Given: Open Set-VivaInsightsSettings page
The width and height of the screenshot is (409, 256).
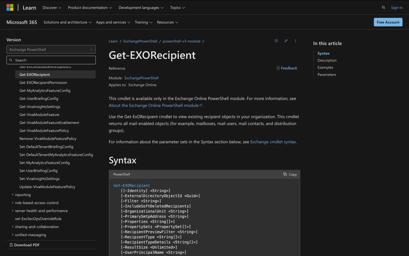Looking at the screenshot, I should (x=40, y=179).
